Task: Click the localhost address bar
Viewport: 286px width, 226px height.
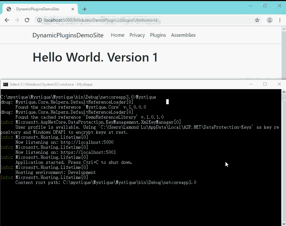Action: pyautogui.click(x=141, y=20)
